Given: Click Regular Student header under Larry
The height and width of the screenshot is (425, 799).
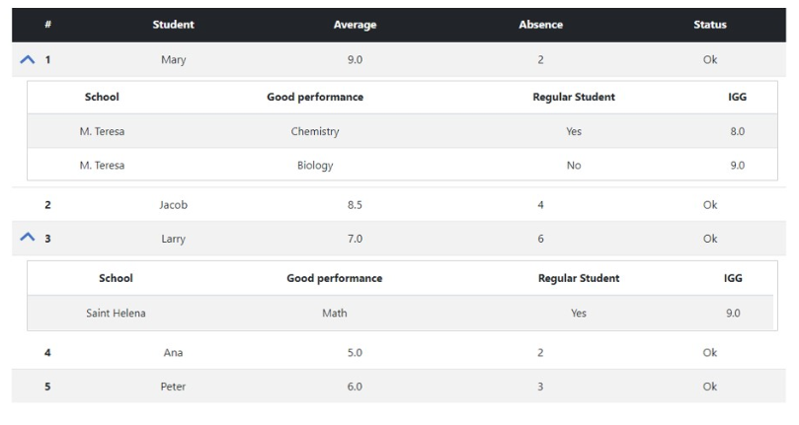Looking at the screenshot, I should 578,278.
